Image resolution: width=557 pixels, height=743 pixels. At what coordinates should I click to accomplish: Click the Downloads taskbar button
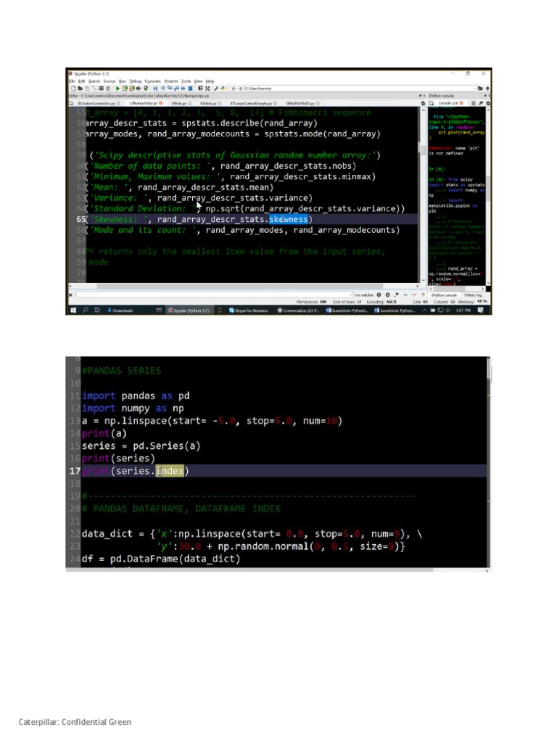(x=120, y=311)
